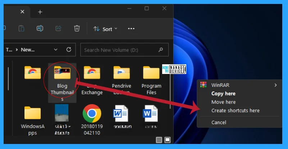Select the Program Files folder

[x=151, y=81]
